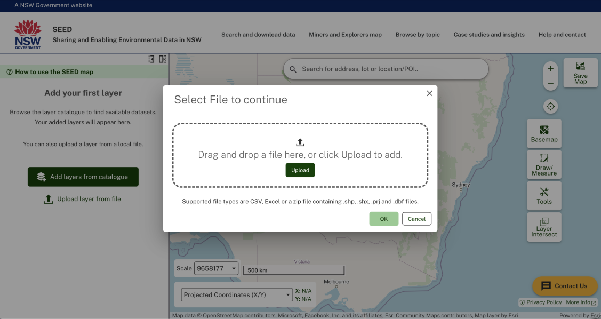Click the help question mark icon
This screenshot has width=601, height=319.
pyautogui.click(x=10, y=71)
